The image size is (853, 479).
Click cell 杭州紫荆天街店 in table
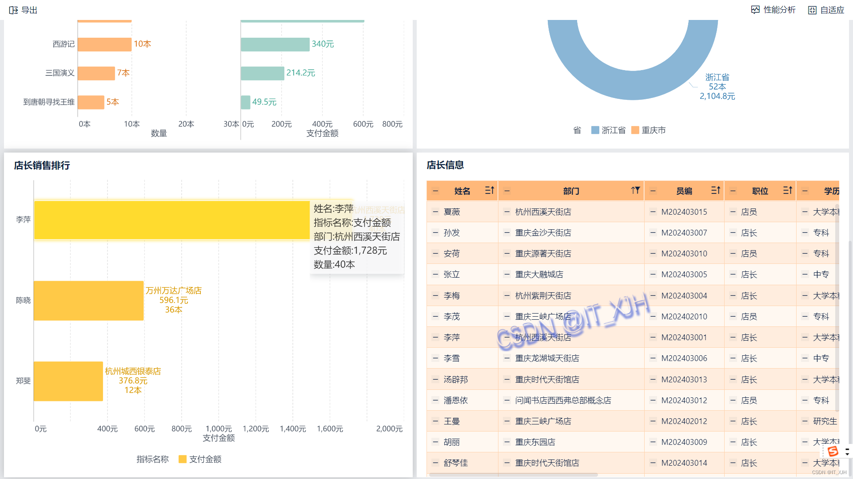pyautogui.click(x=543, y=296)
